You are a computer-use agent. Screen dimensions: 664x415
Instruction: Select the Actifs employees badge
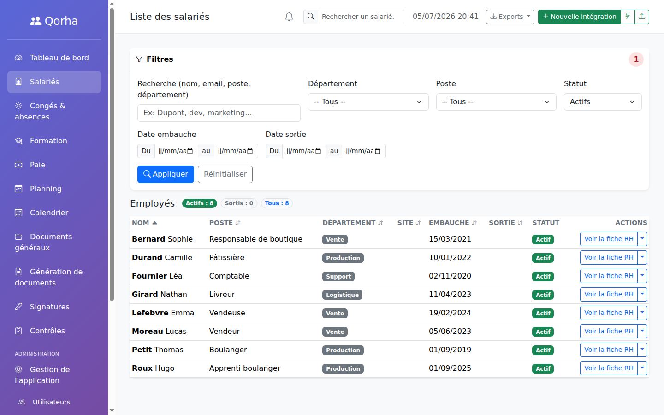200,203
